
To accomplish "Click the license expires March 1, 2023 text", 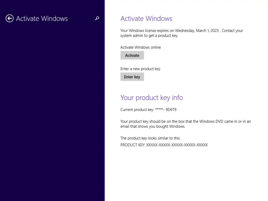I will pyautogui.click(x=182, y=33).
